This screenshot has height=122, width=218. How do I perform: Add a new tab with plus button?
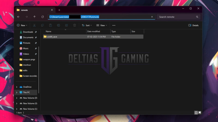(x=59, y=10)
